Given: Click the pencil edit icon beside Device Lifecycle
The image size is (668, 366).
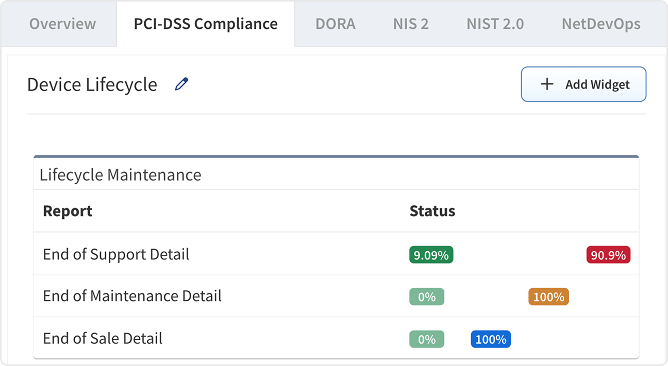Looking at the screenshot, I should tap(181, 84).
